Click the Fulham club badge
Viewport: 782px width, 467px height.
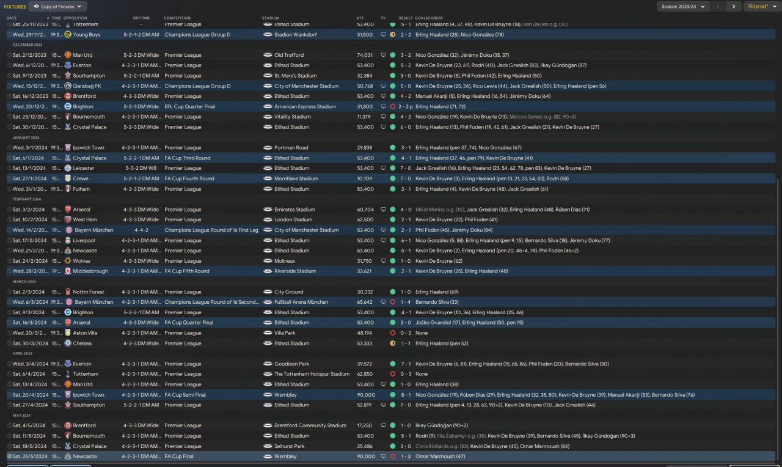click(x=68, y=189)
